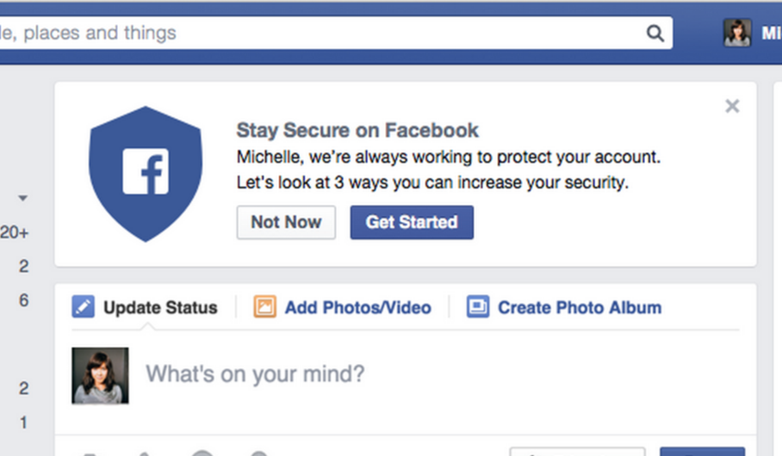Click the Facebook shield security icon
The width and height of the screenshot is (782, 456).
point(146,174)
